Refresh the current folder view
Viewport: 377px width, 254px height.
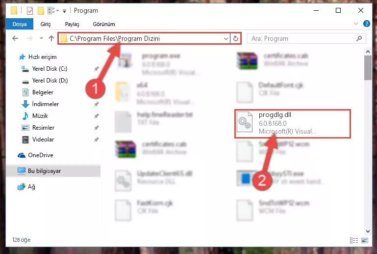[236, 38]
